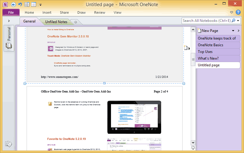Click scroll-to-next-page icon below scrollbar
The height and width of the screenshot is (153, 244).
[x=193, y=148]
